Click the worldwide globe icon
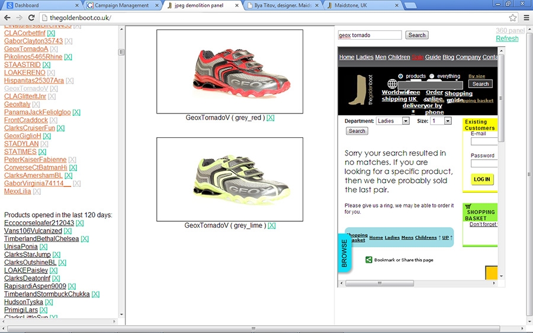The image size is (533, 333). (x=392, y=83)
